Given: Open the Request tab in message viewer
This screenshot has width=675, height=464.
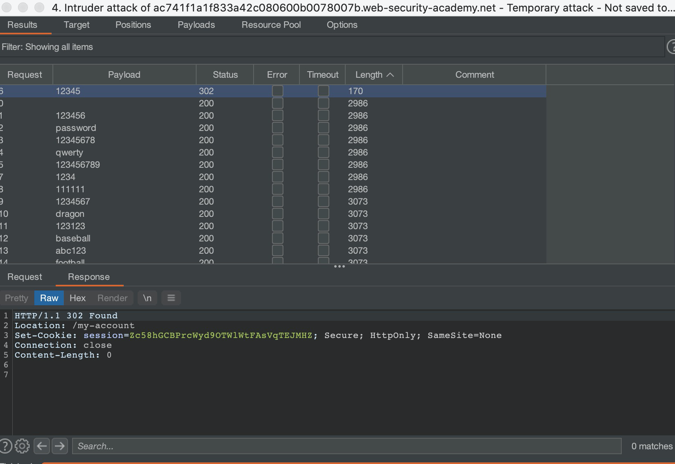Looking at the screenshot, I should click(25, 277).
